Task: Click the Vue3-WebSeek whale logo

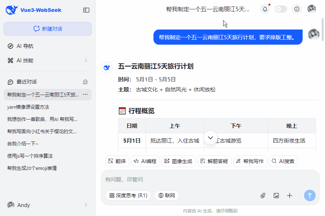Action: pos(12,10)
